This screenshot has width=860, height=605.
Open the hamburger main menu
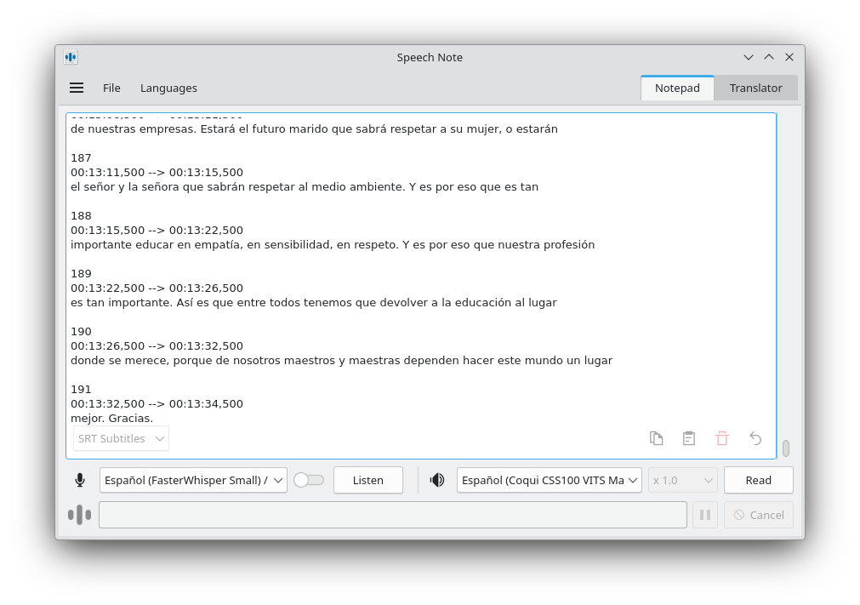[77, 88]
